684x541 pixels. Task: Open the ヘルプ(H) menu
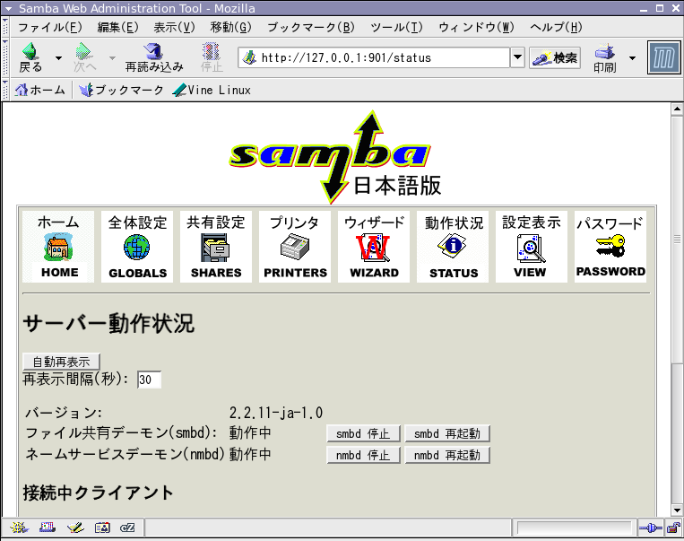click(x=556, y=28)
